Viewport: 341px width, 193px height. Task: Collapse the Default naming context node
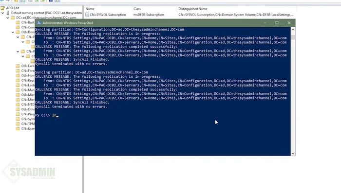tap(2, 13)
